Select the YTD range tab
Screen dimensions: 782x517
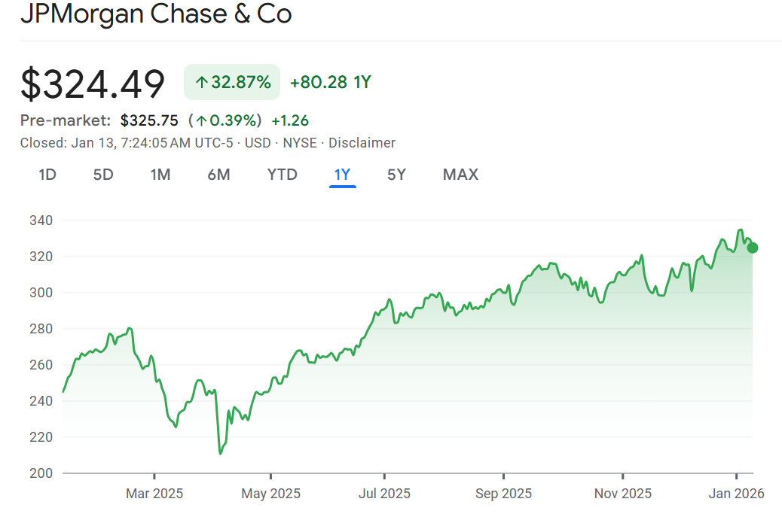(283, 175)
